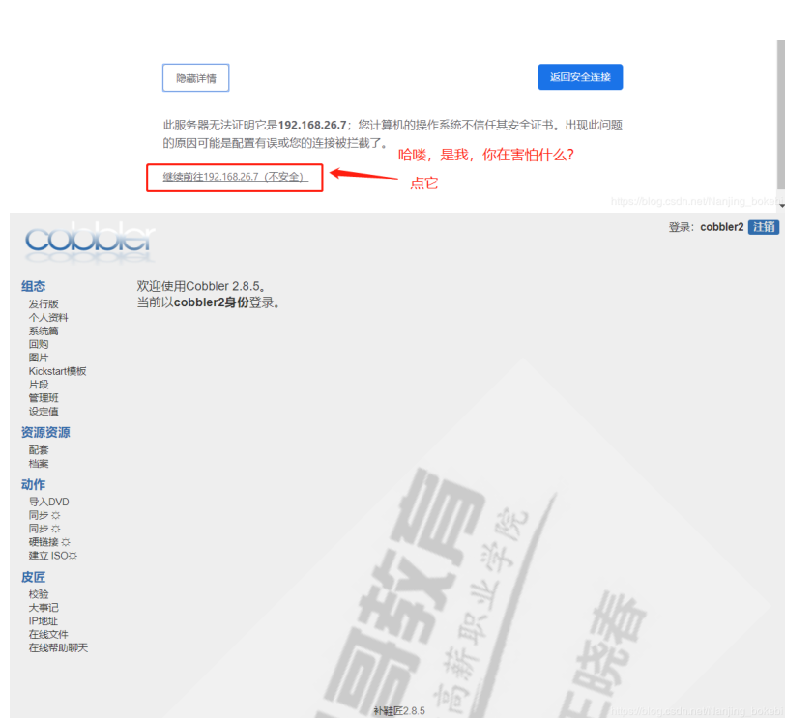
Task: Open the 个人资料 menu entry
Action: tap(48, 318)
